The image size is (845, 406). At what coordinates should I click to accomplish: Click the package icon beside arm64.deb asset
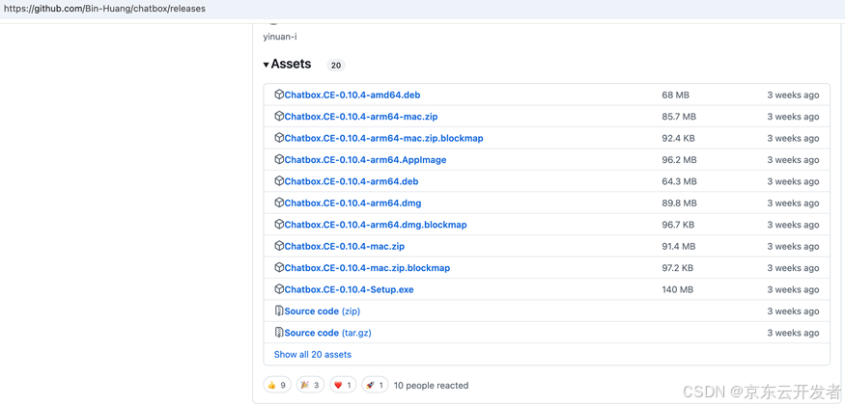(279, 181)
